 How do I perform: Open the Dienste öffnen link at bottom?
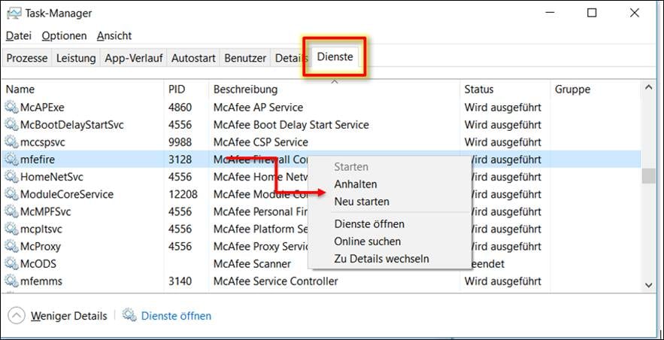(x=176, y=316)
